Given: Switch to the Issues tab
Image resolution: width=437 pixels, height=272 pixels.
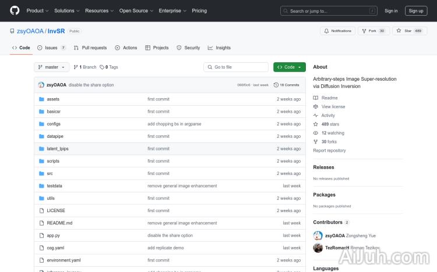Looking at the screenshot, I should click(51, 48).
